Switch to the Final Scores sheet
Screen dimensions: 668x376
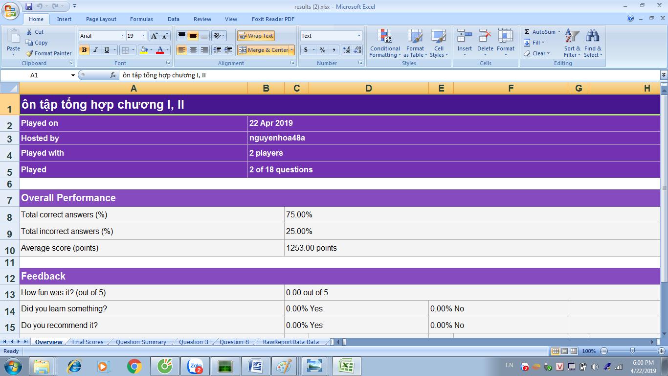88,342
